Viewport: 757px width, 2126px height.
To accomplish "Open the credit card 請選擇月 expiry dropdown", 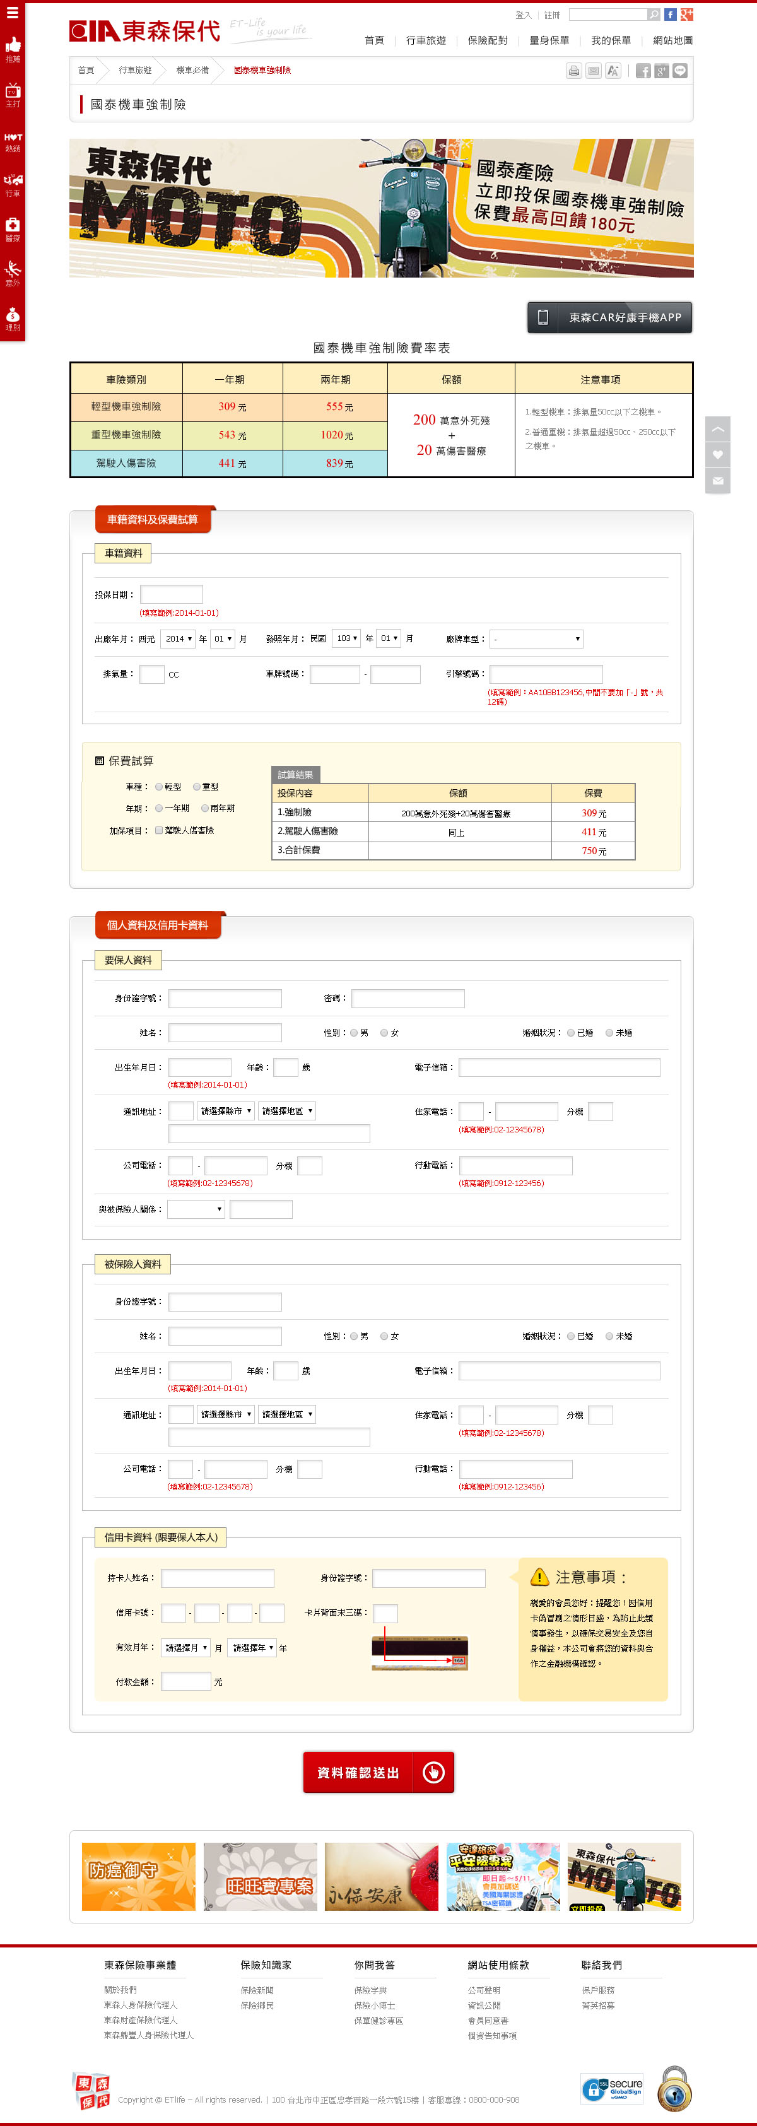I will 185,1648.
